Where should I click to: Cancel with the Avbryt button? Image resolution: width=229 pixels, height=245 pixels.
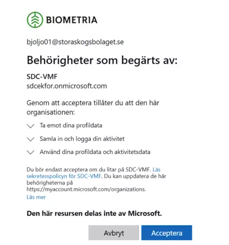[x=114, y=233]
